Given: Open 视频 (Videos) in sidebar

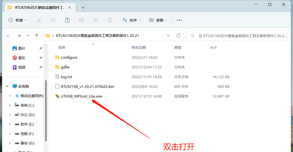Looking at the screenshot, I should 22,67.
